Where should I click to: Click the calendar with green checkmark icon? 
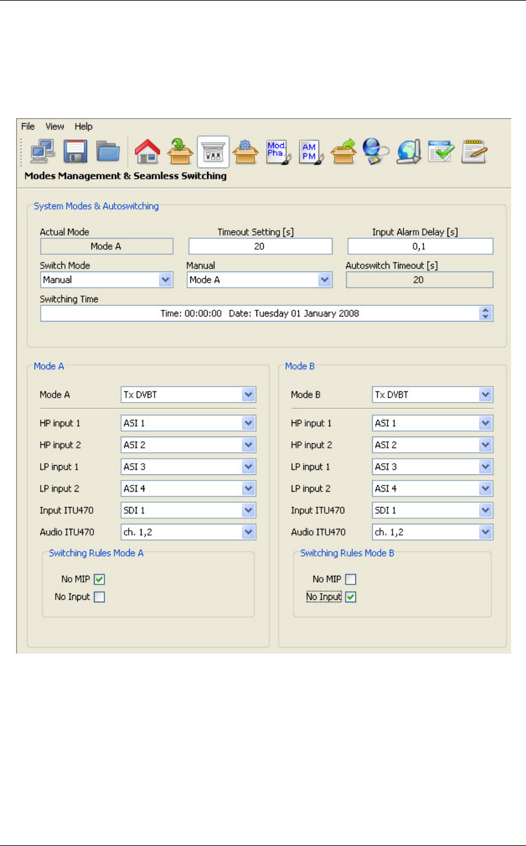[x=441, y=152]
